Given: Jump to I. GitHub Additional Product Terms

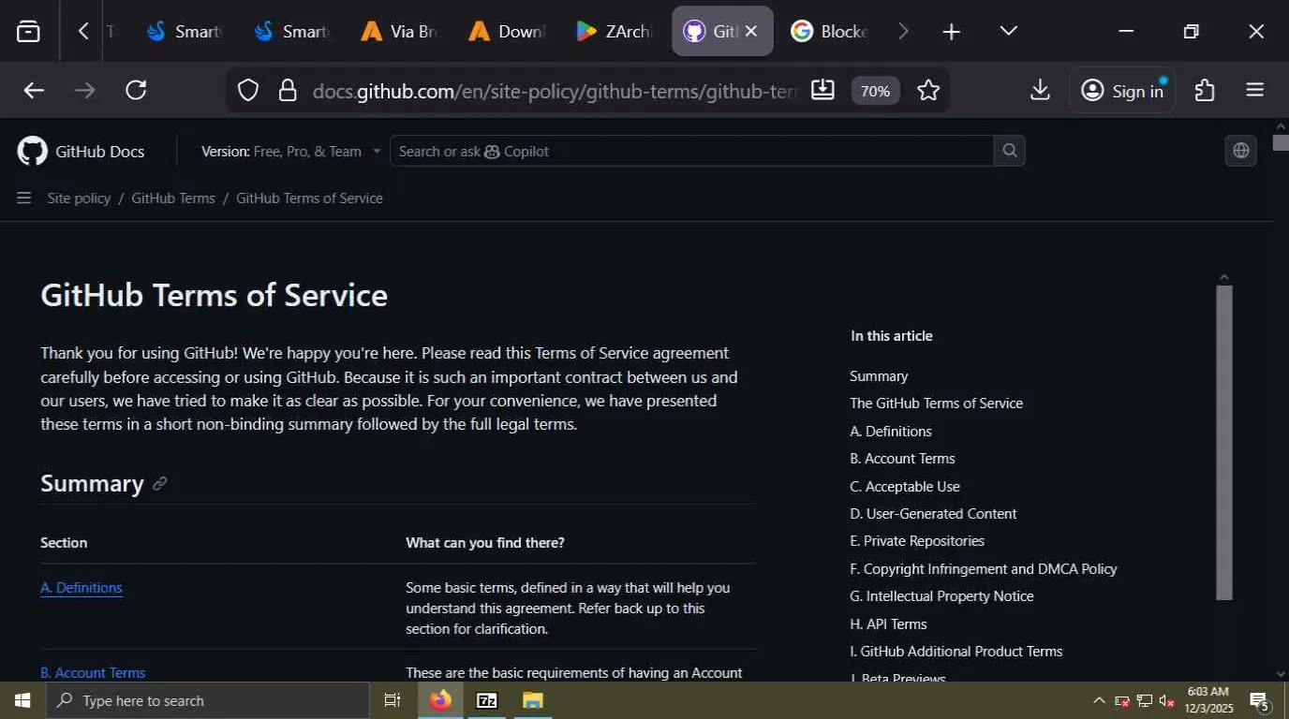Looking at the screenshot, I should coord(956,652).
